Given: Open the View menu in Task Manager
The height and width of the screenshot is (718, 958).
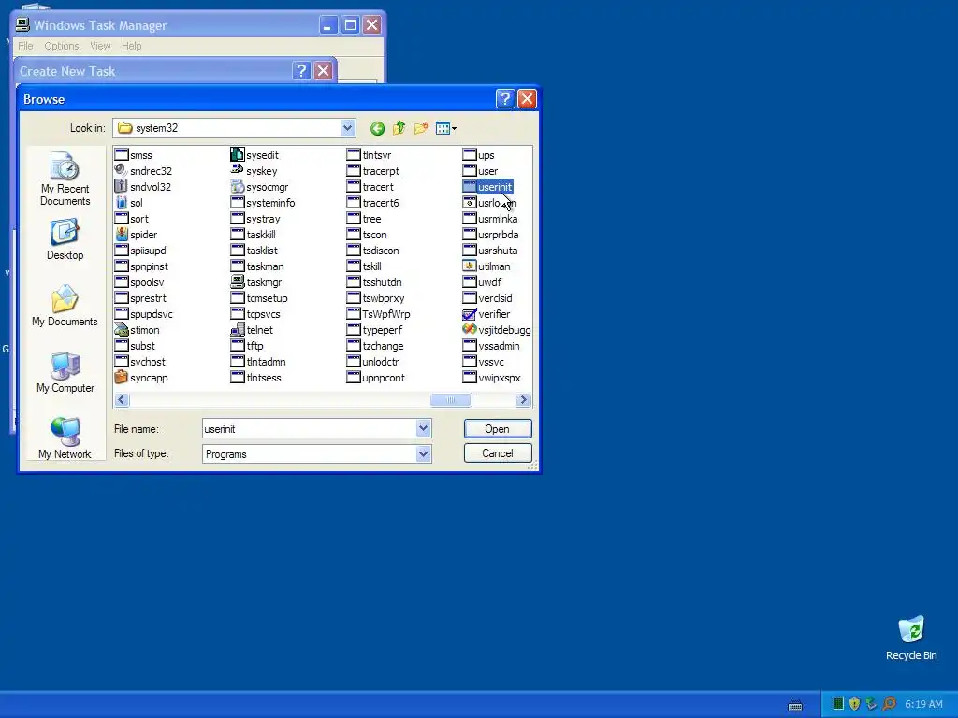Looking at the screenshot, I should click(100, 46).
